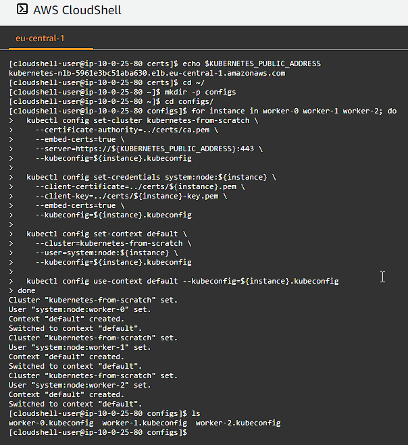Screen dimensions: 408x445
Task: Click 'User "system:node:worker-0" set.' output
Action: [80, 309]
